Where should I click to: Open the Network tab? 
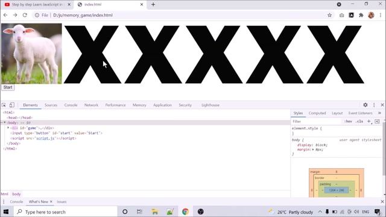[x=91, y=105]
